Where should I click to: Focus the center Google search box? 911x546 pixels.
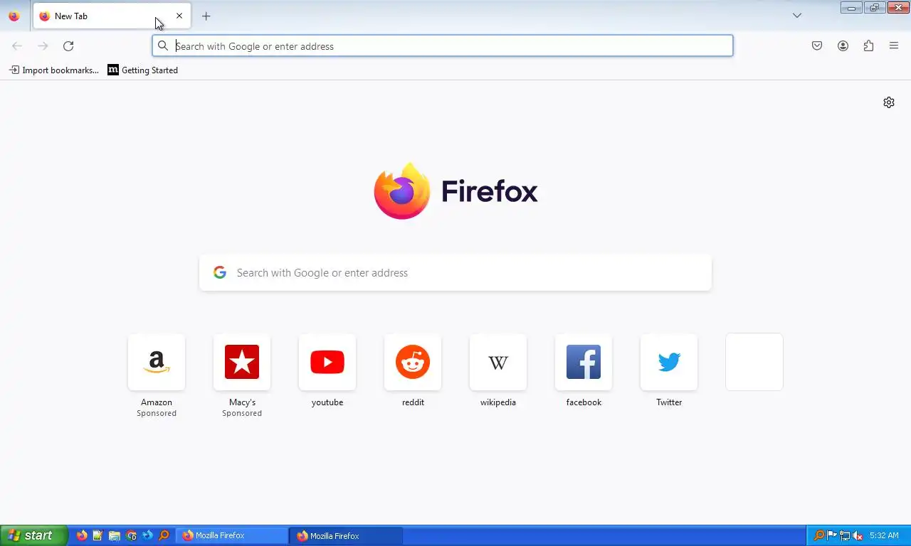click(455, 273)
